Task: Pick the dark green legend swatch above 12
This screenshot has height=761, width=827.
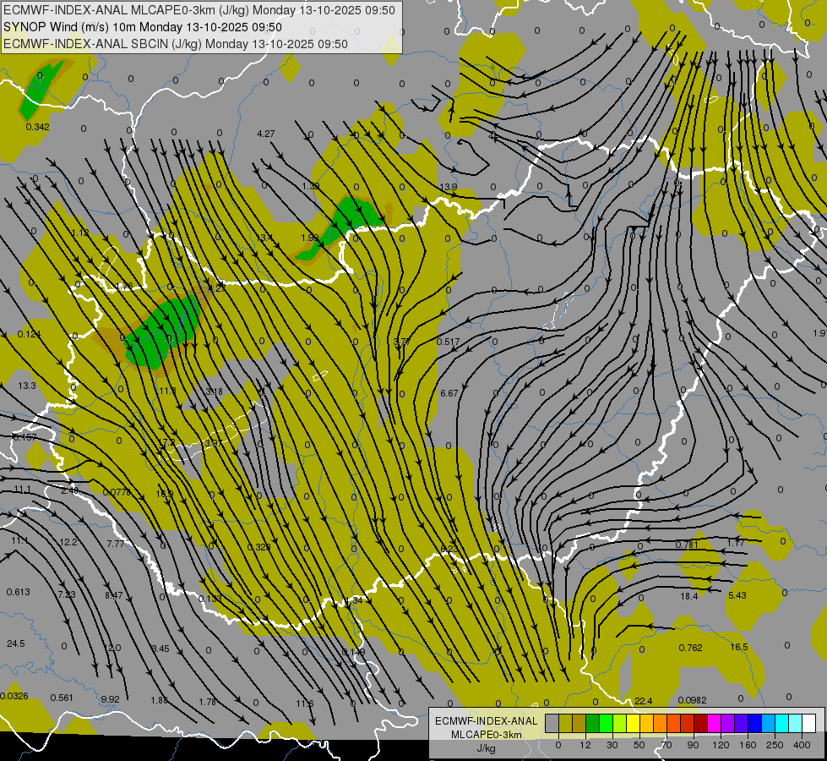Action: point(592,723)
